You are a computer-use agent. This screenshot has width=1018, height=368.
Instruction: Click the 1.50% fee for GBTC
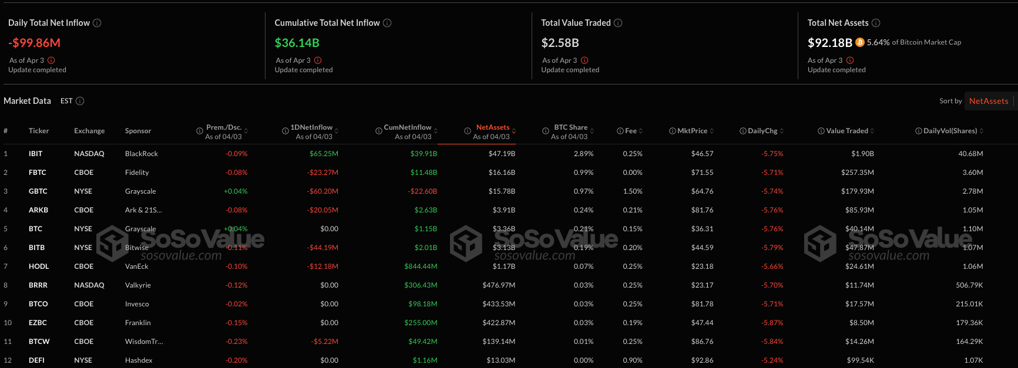(633, 191)
